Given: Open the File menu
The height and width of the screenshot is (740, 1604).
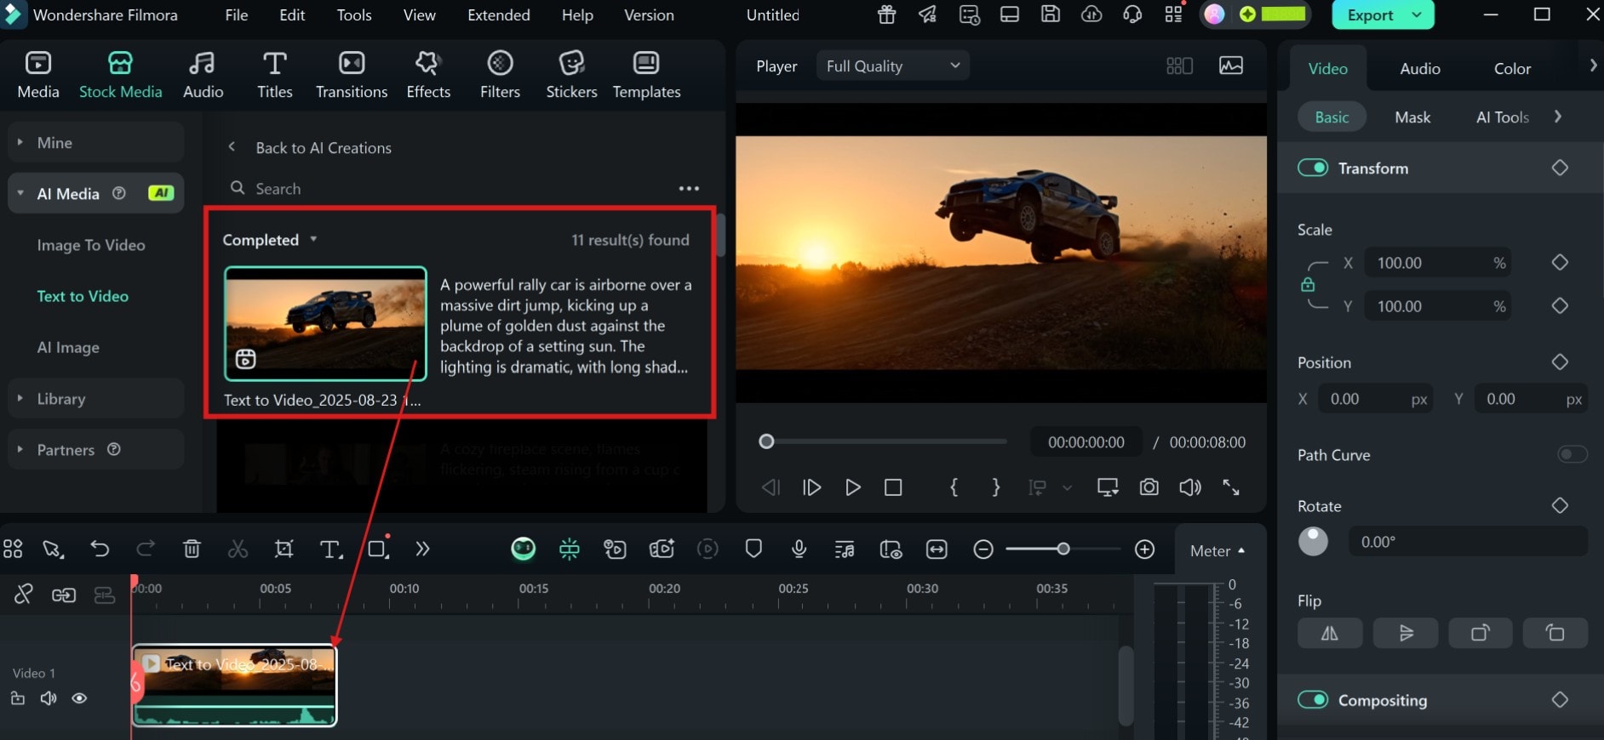Looking at the screenshot, I should click(237, 14).
